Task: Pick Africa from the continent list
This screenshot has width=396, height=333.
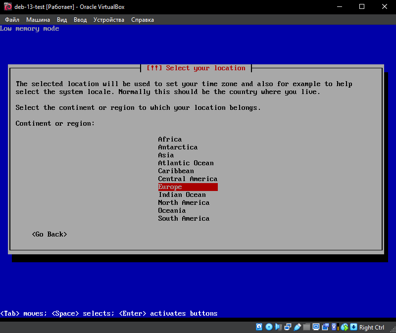Action: point(170,140)
